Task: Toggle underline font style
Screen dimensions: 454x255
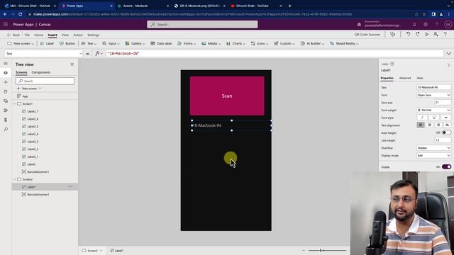Action: pyautogui.click(x=433, y=118)
